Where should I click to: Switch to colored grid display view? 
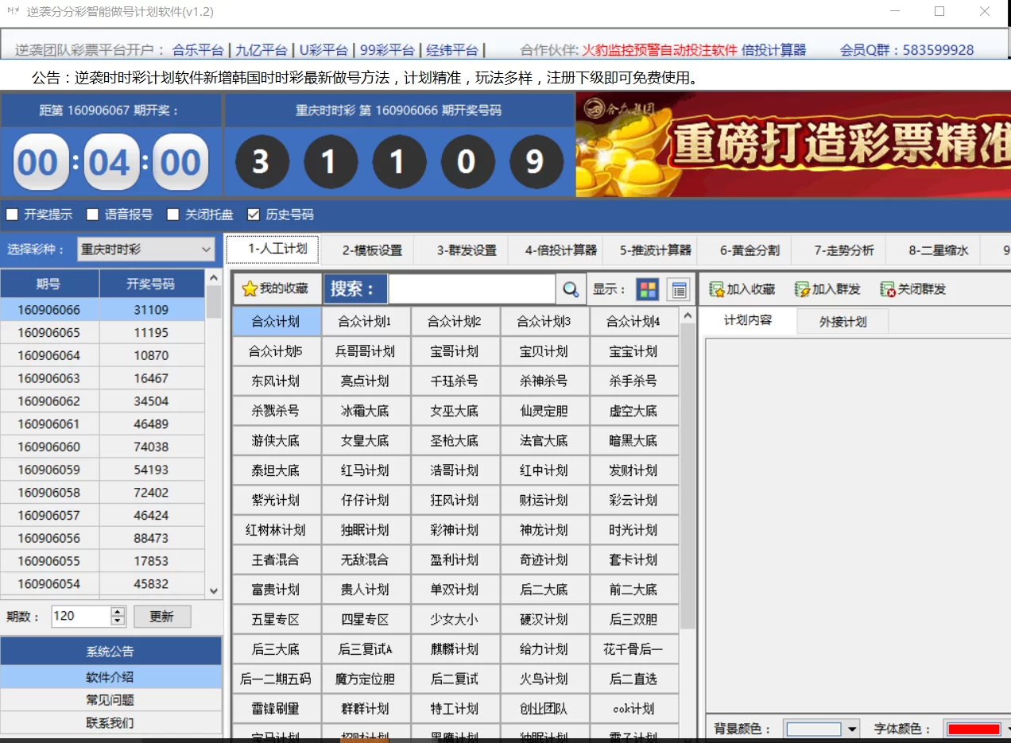(x=648, y=290)
